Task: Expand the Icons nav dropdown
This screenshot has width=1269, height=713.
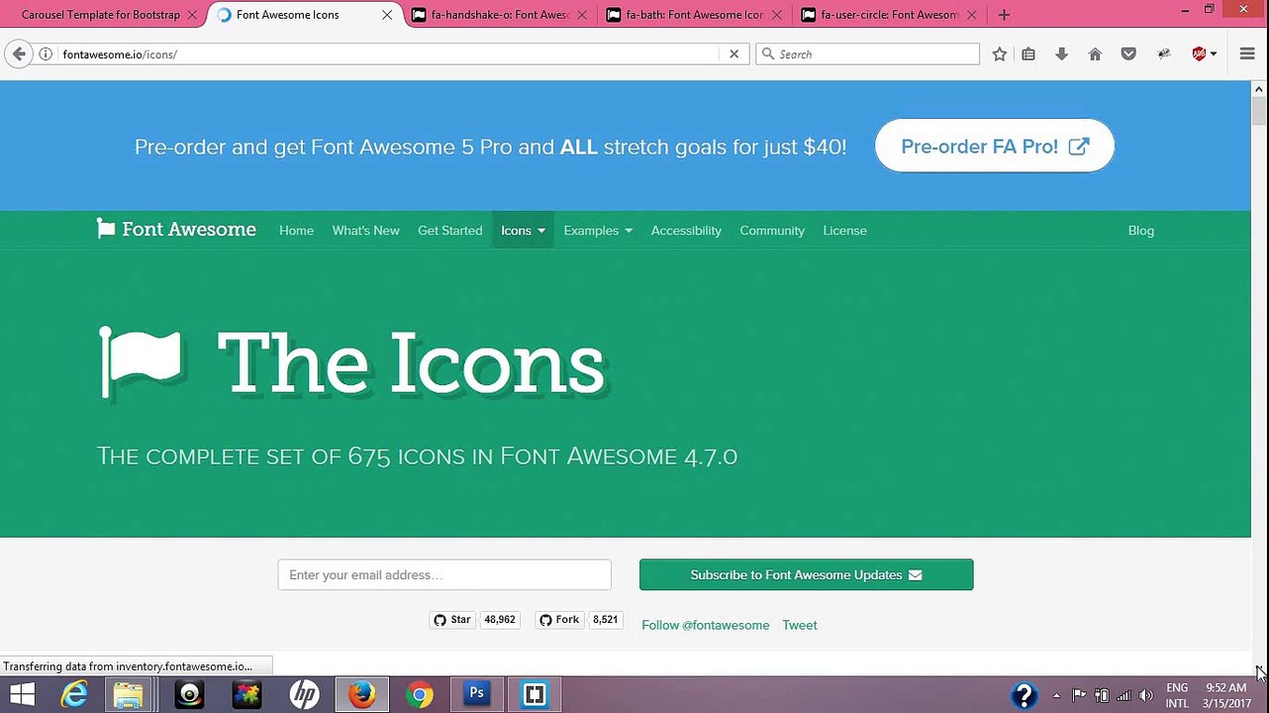Action: 523,231
